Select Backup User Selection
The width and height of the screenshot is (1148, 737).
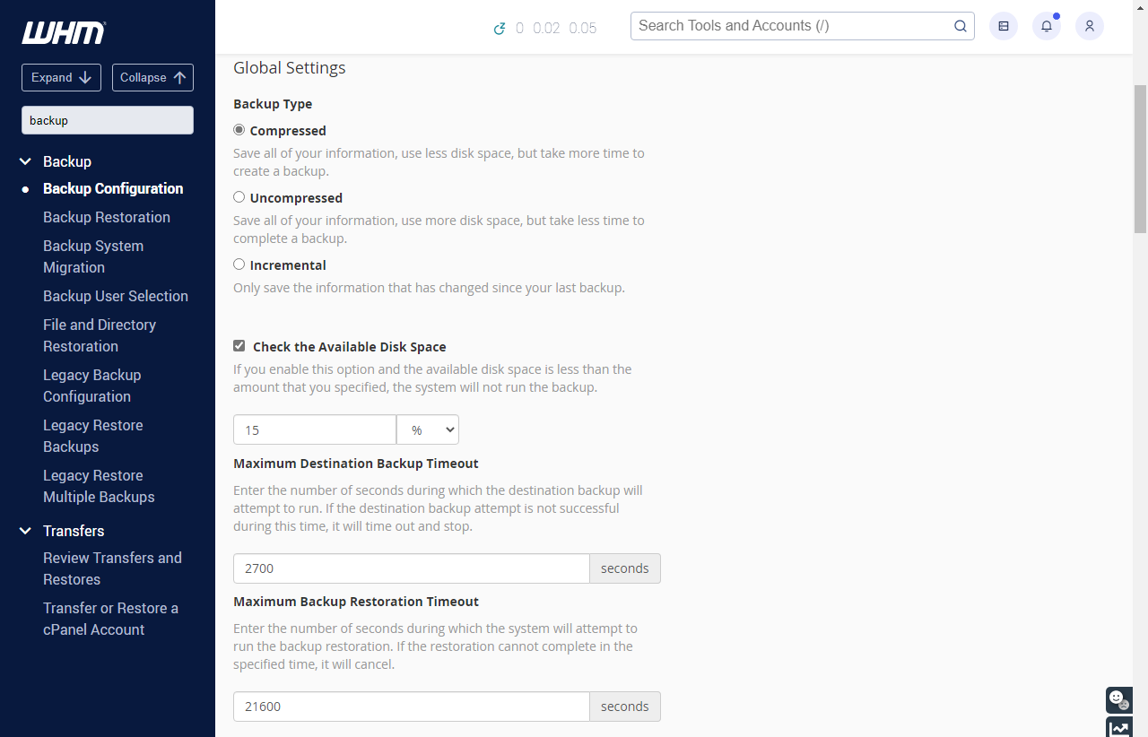pos(116,296)
